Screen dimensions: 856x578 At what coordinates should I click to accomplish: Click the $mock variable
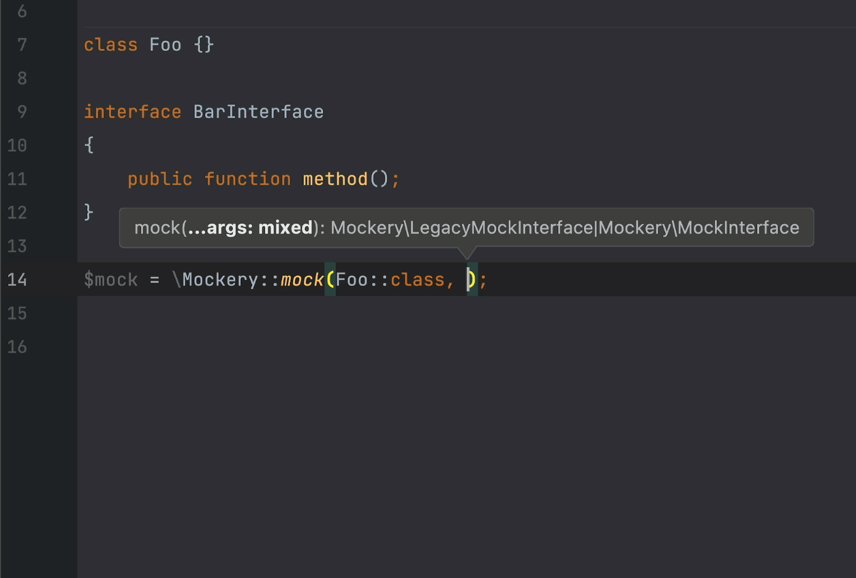coord(111,279)
